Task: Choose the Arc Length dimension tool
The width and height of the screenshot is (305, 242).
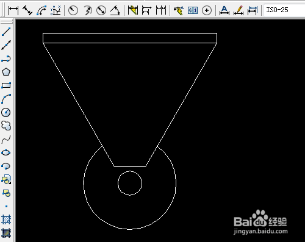Action: click(x=41, y=10)
